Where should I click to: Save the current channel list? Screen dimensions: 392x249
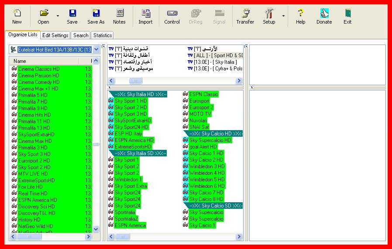tap(72, 17)
